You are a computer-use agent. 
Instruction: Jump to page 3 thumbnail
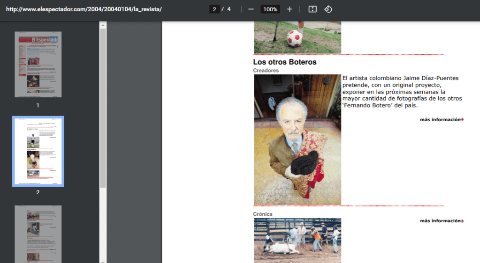point(38,234)
